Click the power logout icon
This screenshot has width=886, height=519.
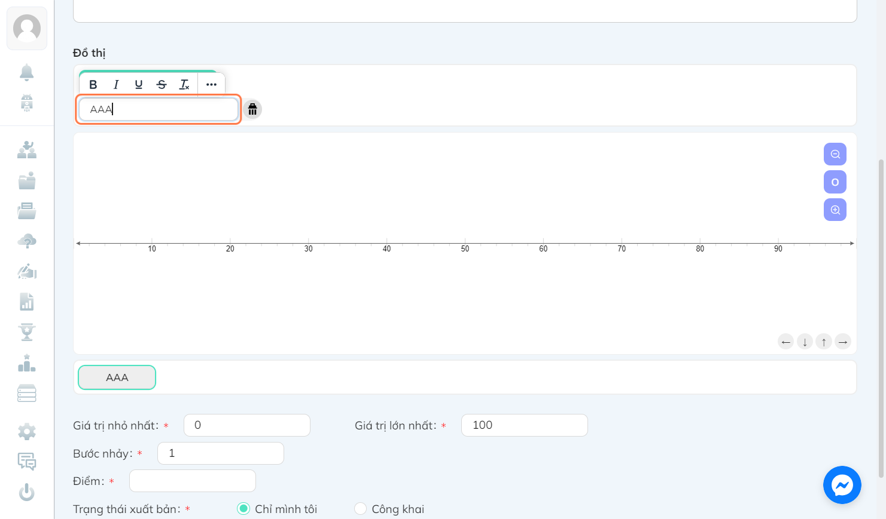(x=27, y=492)
